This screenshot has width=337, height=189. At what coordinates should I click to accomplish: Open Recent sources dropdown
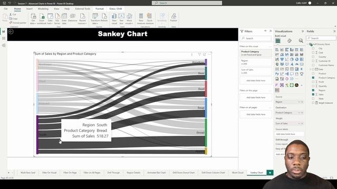[83, 19]
